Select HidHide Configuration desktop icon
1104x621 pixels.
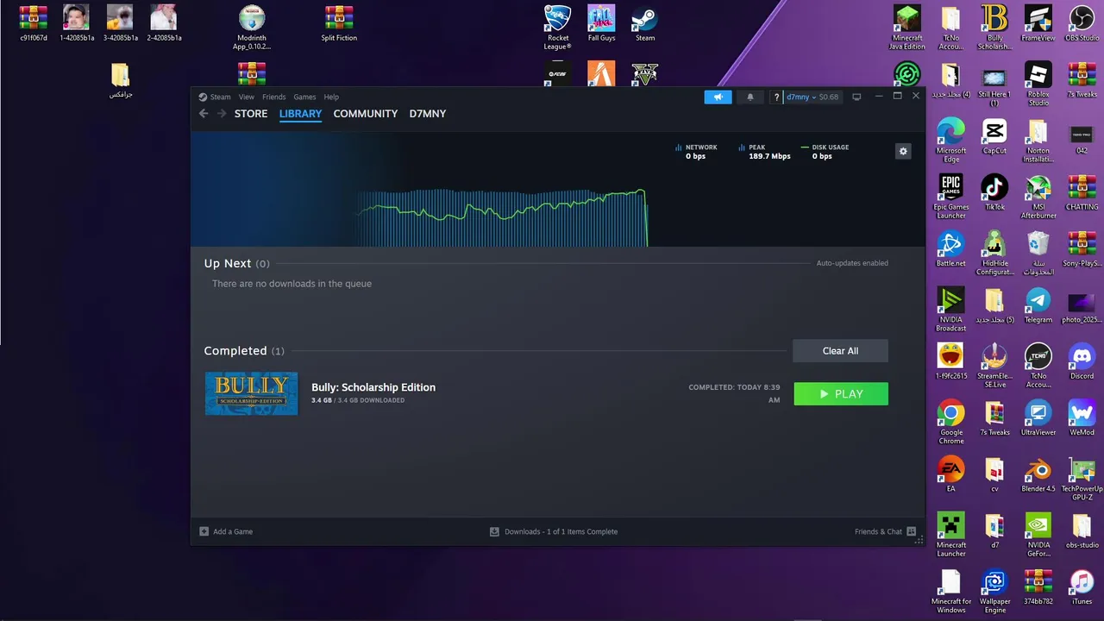(x=994, y=253)
